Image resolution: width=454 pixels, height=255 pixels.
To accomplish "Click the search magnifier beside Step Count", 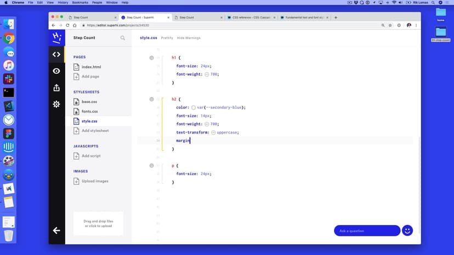I will (123, 38).
